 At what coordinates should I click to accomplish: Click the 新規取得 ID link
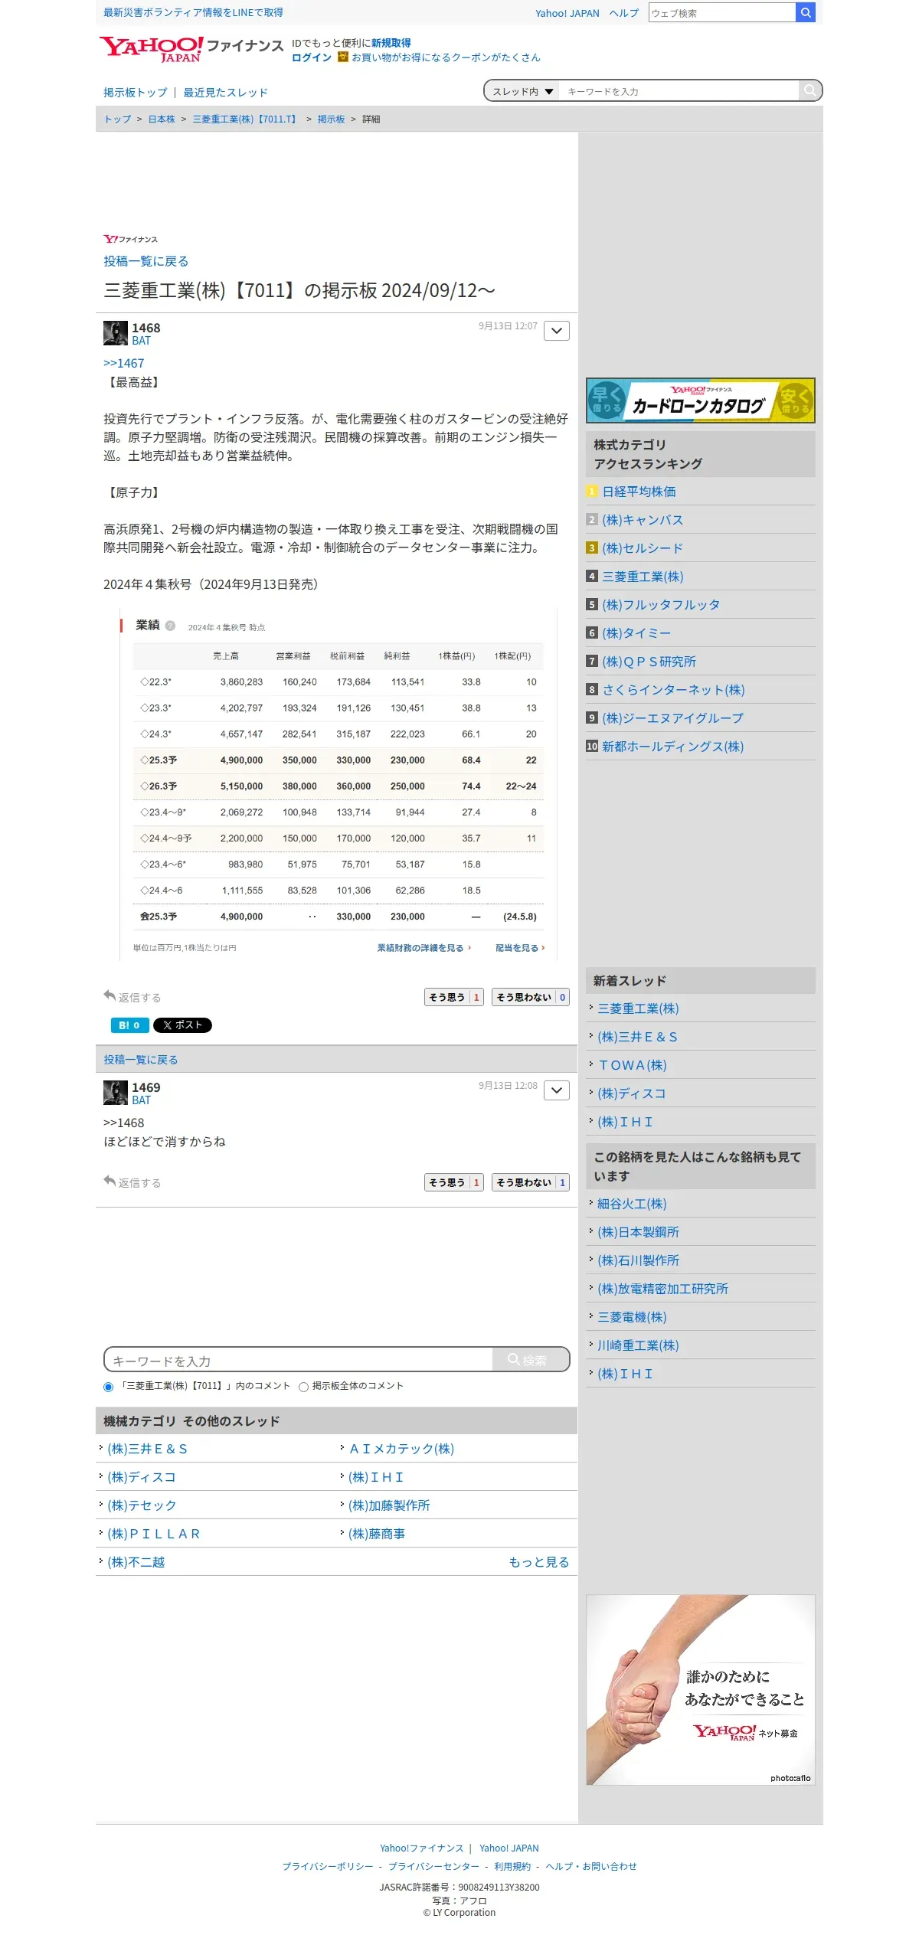(x=391, y=43)
